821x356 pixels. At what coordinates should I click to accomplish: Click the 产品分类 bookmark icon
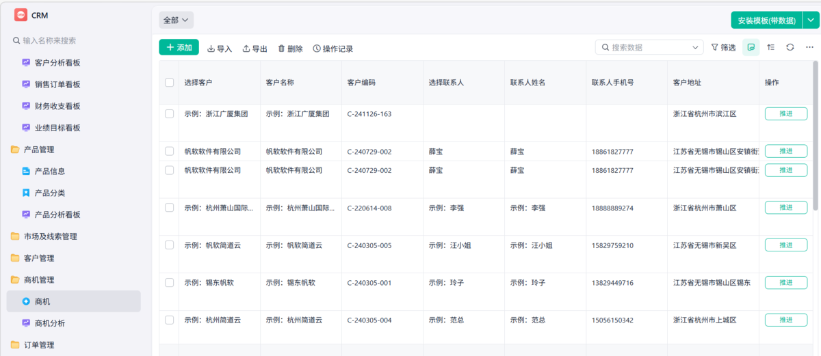click(x=26, y=193)
